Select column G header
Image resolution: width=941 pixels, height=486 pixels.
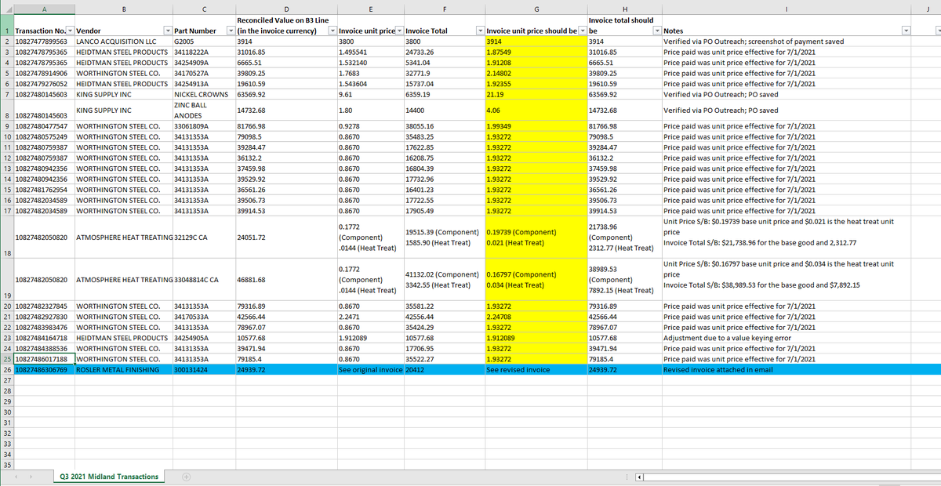(x=536, y=9)
